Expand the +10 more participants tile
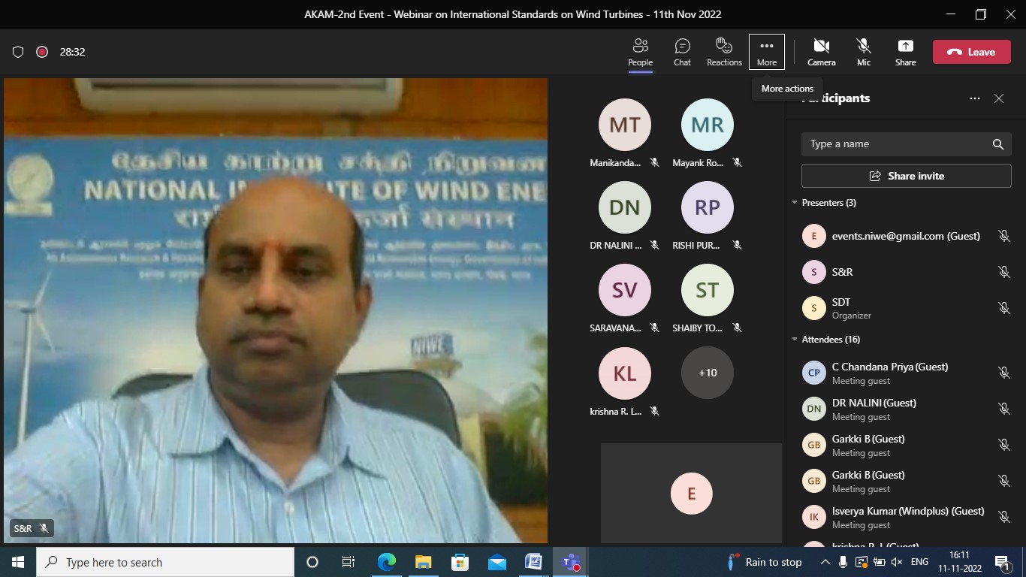The height and width of the screenshot is (577, 1026). [707, 373]
